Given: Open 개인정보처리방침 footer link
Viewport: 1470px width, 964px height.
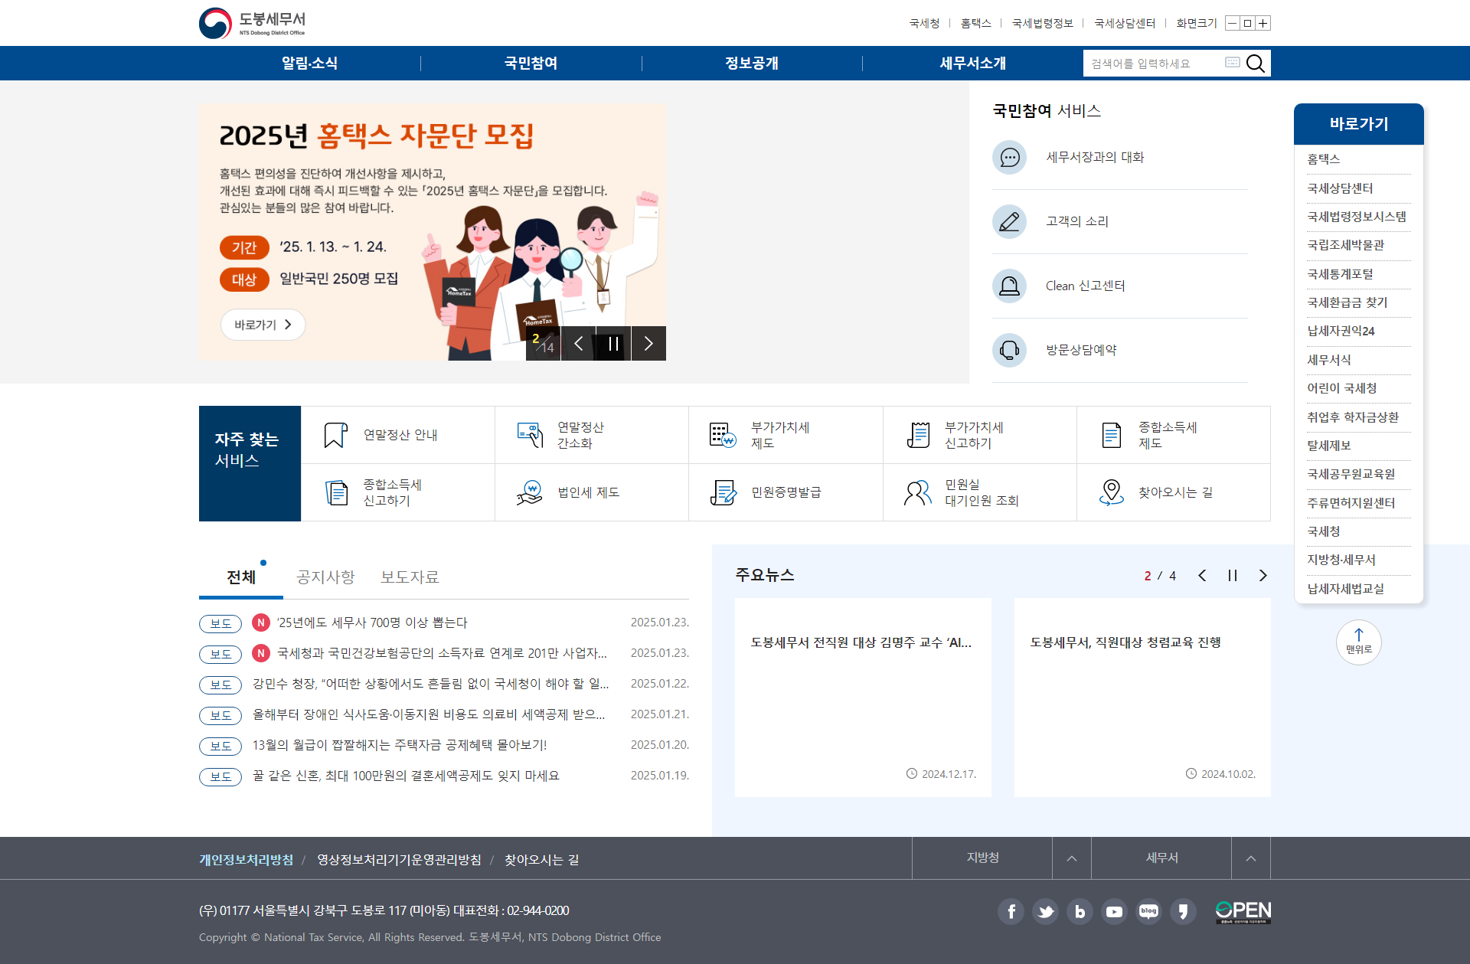Looking at the screenshot, I should coord(246,860).
